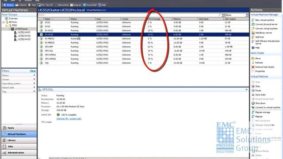Click the running icon for DC01
283x159 pixels.
pyautogui.click(x=41, y=23)
